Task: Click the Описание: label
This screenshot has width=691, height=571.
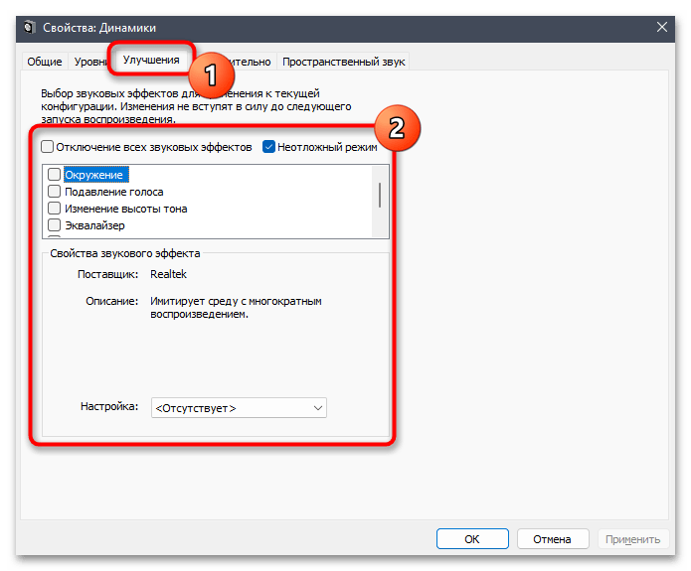Action: [x=112, y=301]
